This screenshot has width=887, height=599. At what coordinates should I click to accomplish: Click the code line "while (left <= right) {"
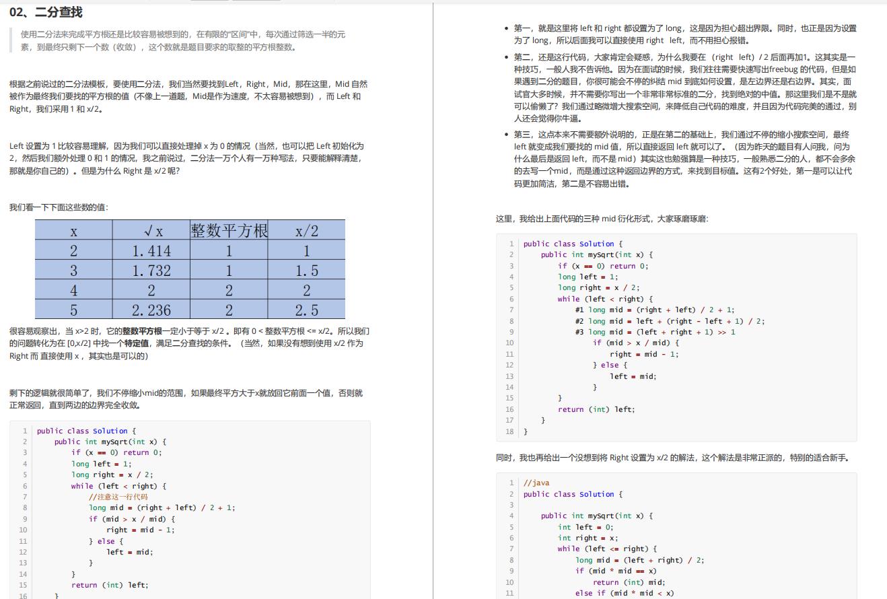click(607, 549)
